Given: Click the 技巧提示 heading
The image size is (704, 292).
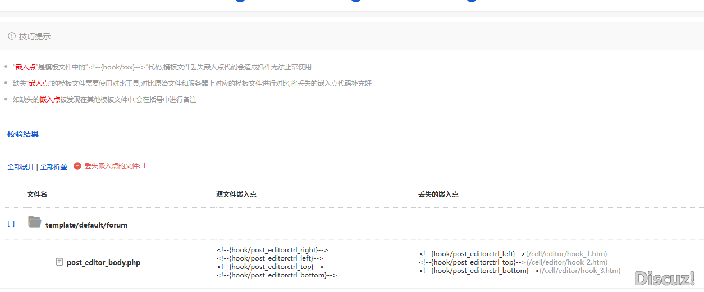Looking at the screenshot, I should coord(35,36).
